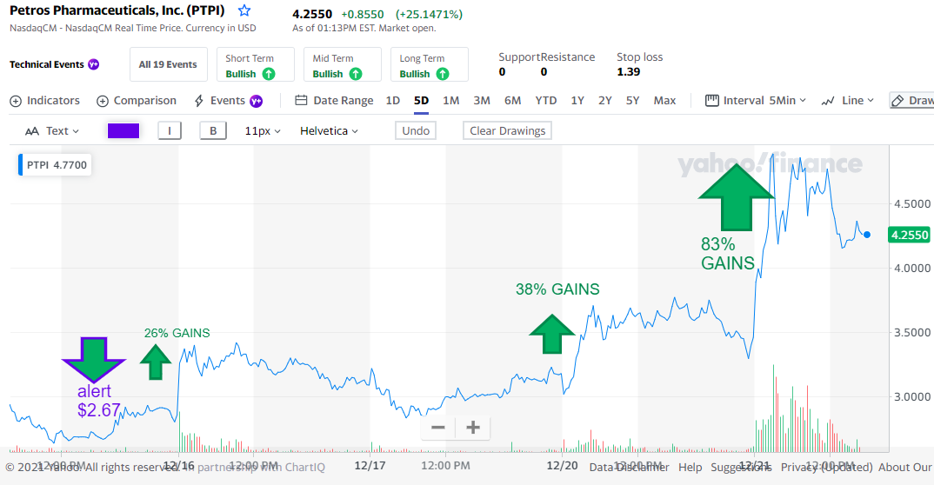Select the 2Y range

click(605, 101)
